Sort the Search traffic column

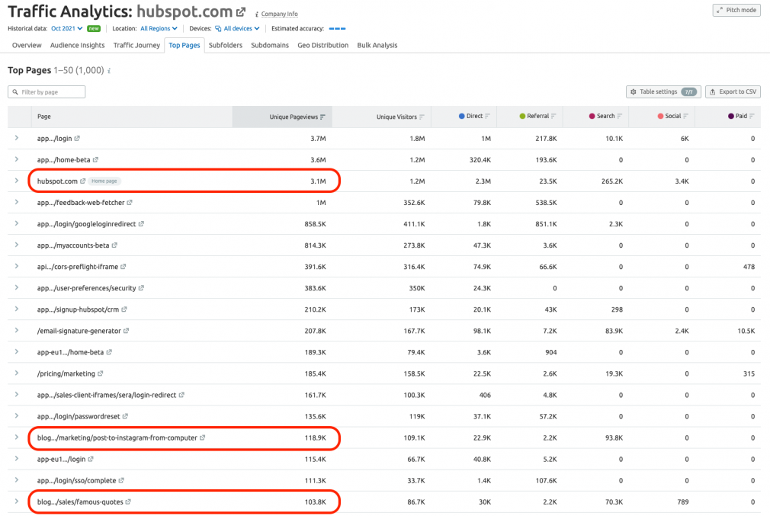click(x=619, y=117)
